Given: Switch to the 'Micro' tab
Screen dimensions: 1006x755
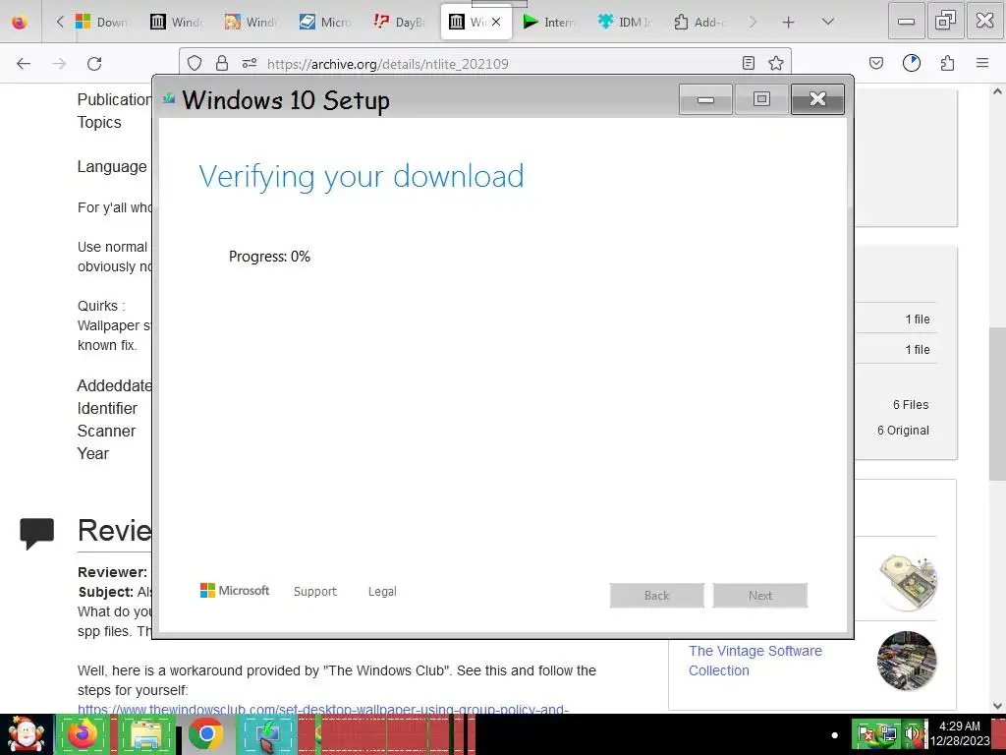Looking at the screenshot, I should tap(325, 22).
